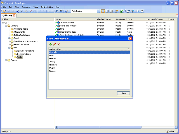Select author JWong in the list

(x=89, y=62)
